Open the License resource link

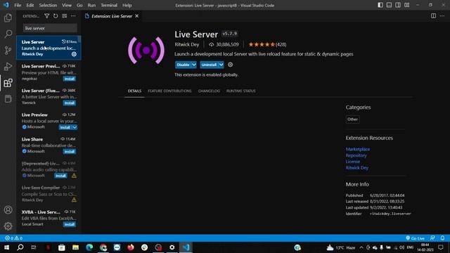[353, 162]
